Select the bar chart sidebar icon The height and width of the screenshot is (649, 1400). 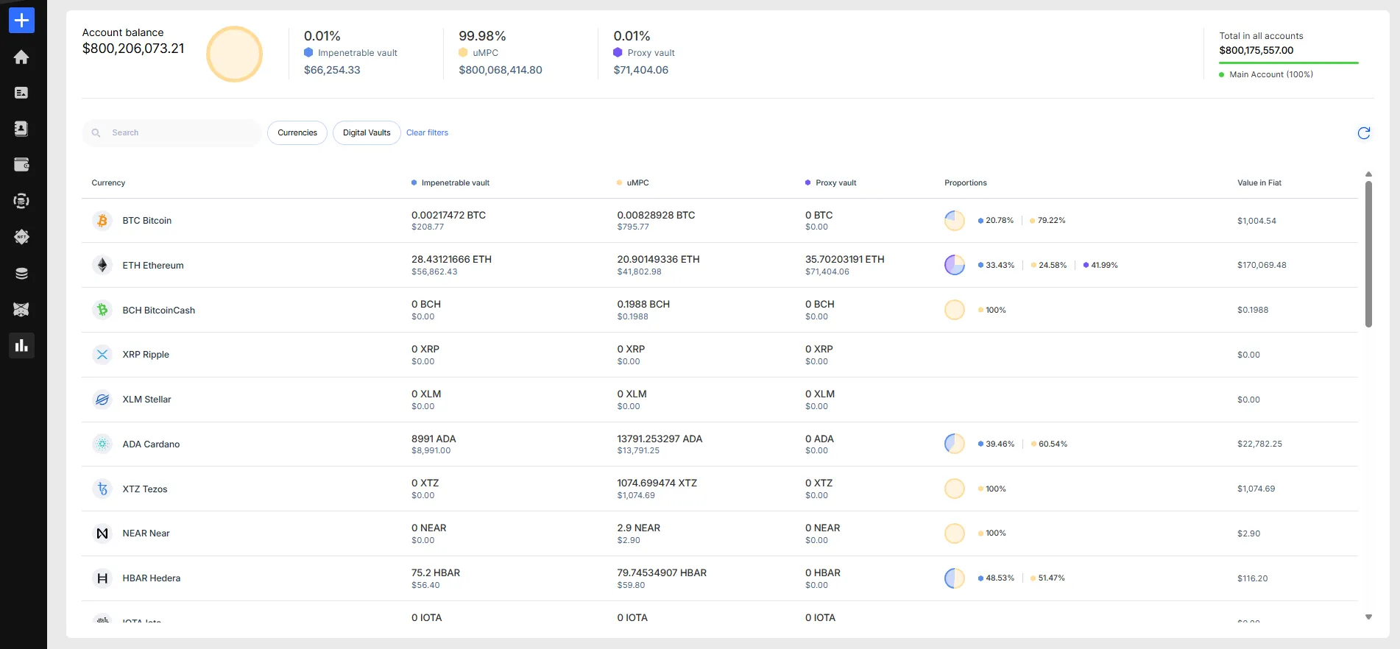pyautogui.click(x=21, y=345)
